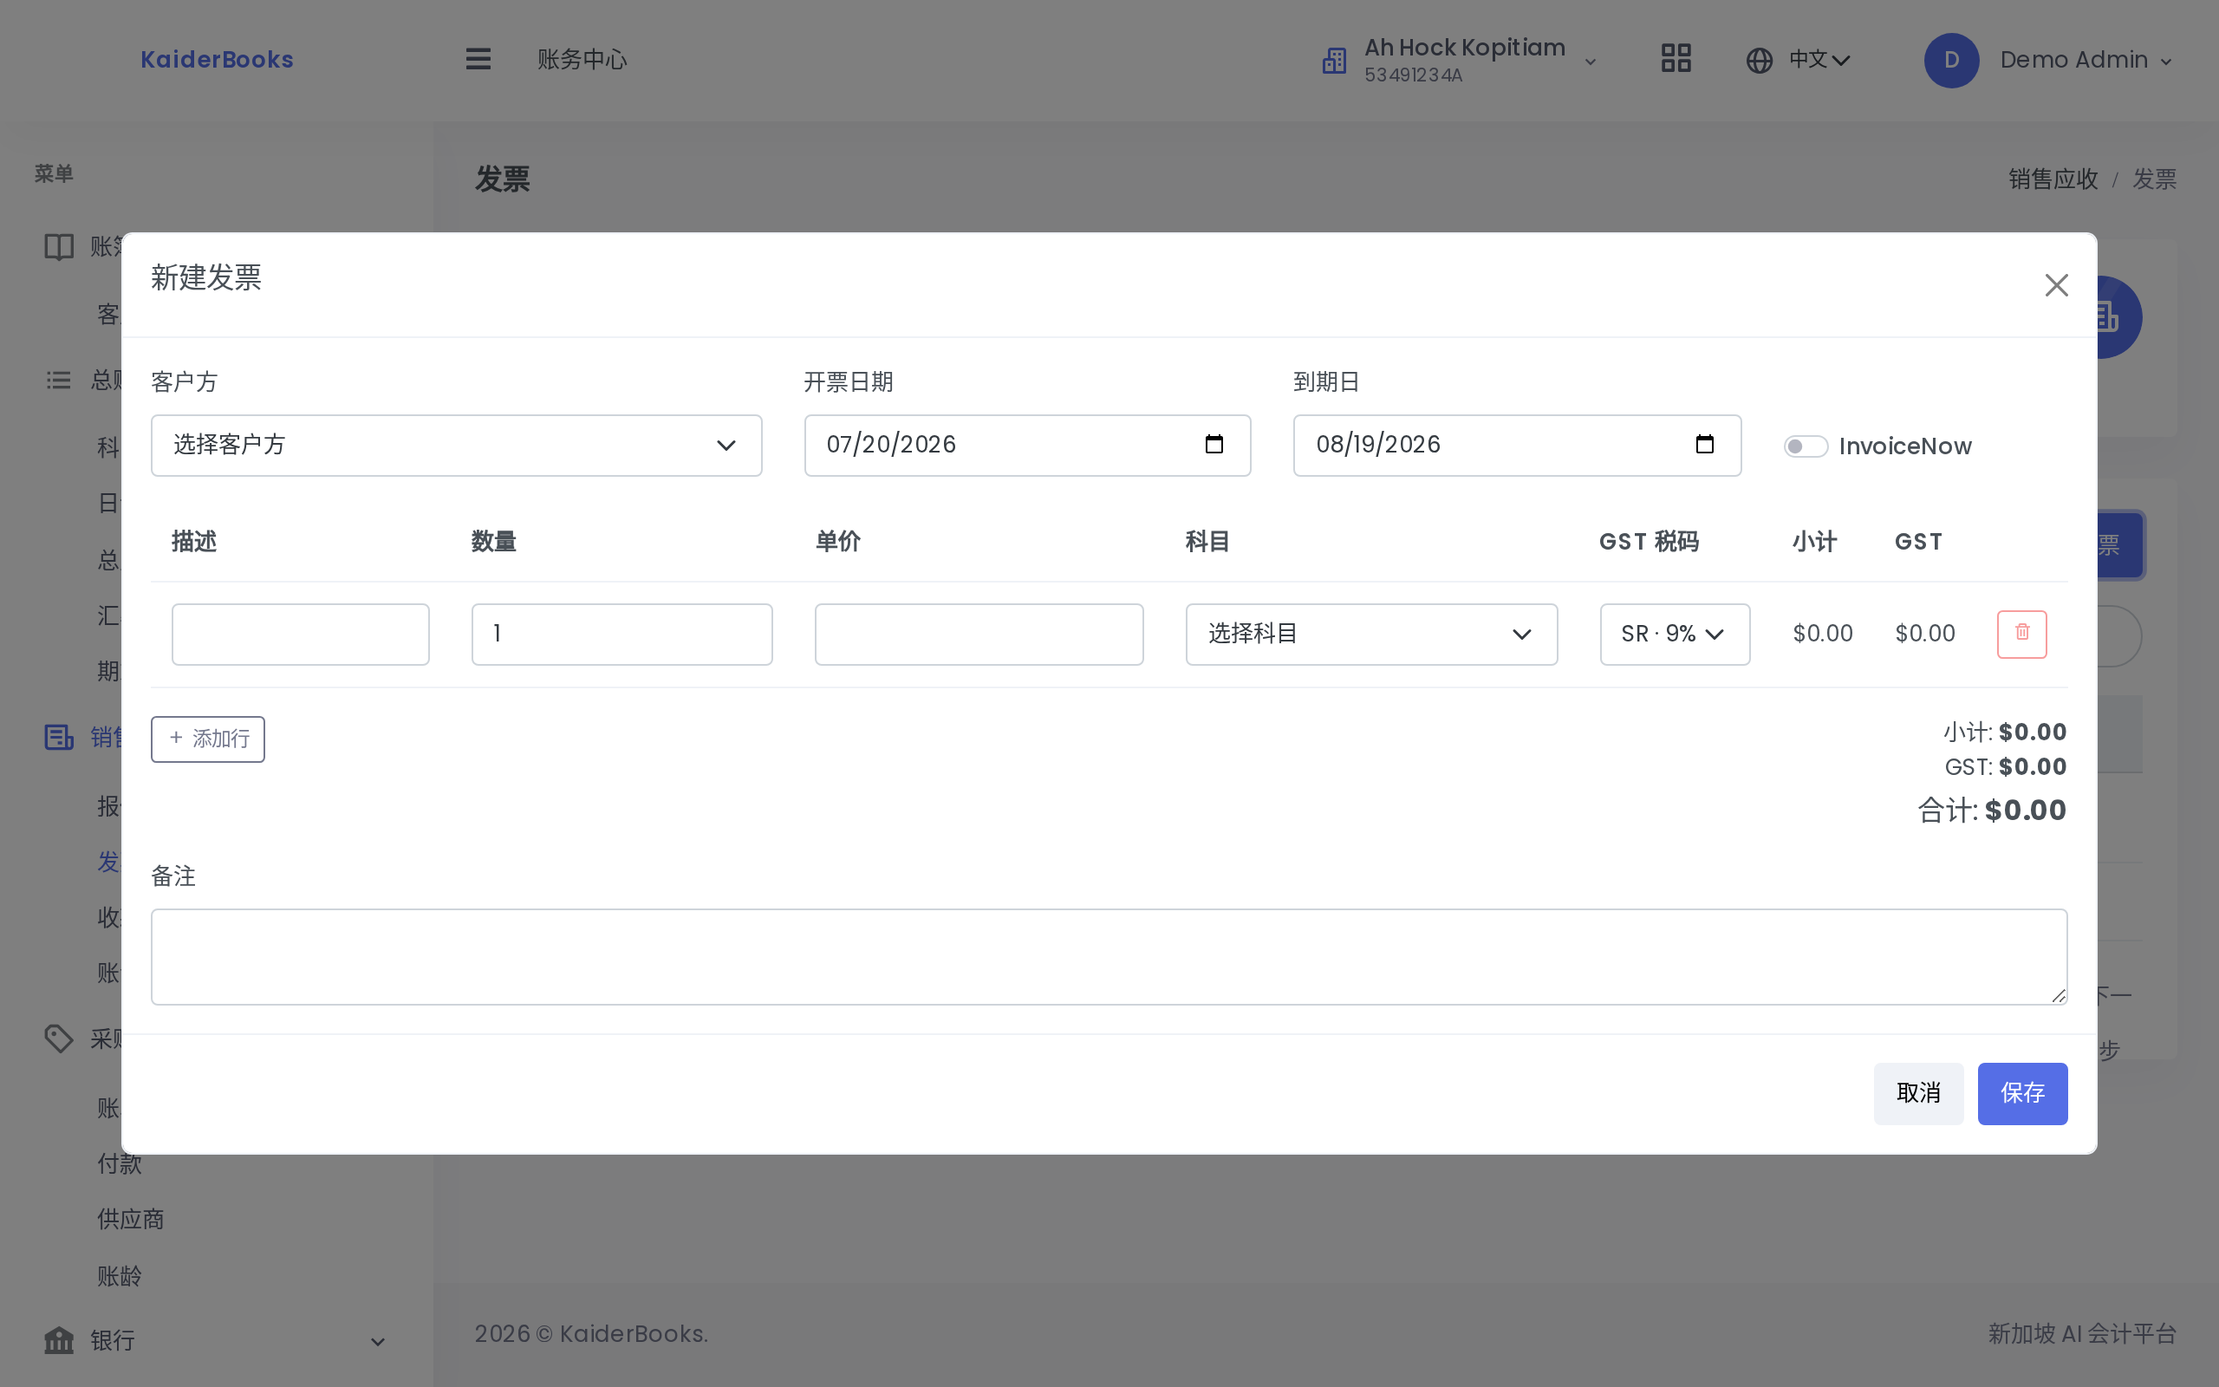This screenshot has width=2219, height=1387.
Task: Click the 数量 quantity input
Action: pyautogui.click(x=621, y=634)
